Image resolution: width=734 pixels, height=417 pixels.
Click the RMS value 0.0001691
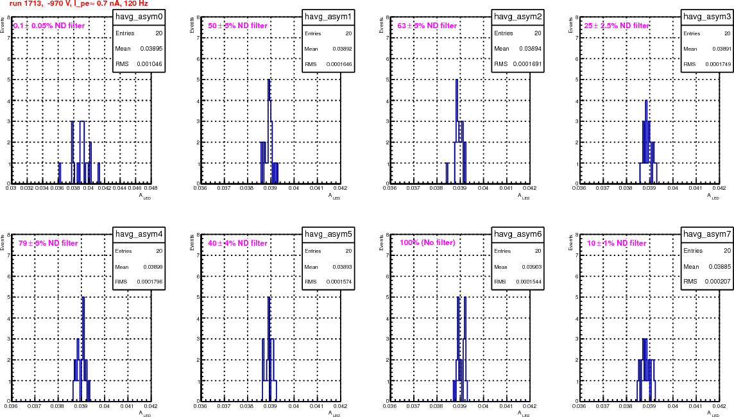coord(527,64)
